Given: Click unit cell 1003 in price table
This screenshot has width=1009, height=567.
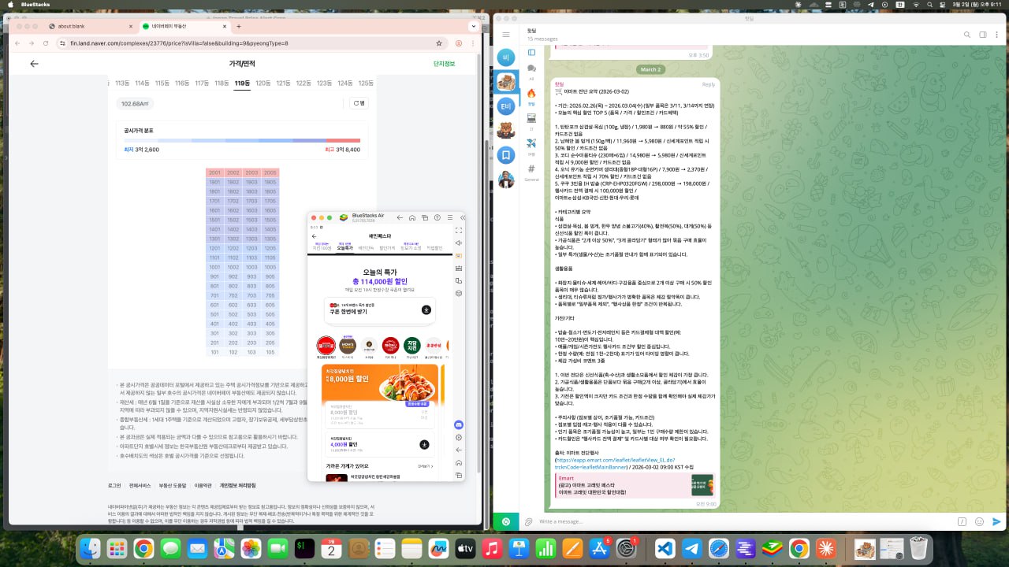Looking at the screenshot, I should tap(251, 267).
